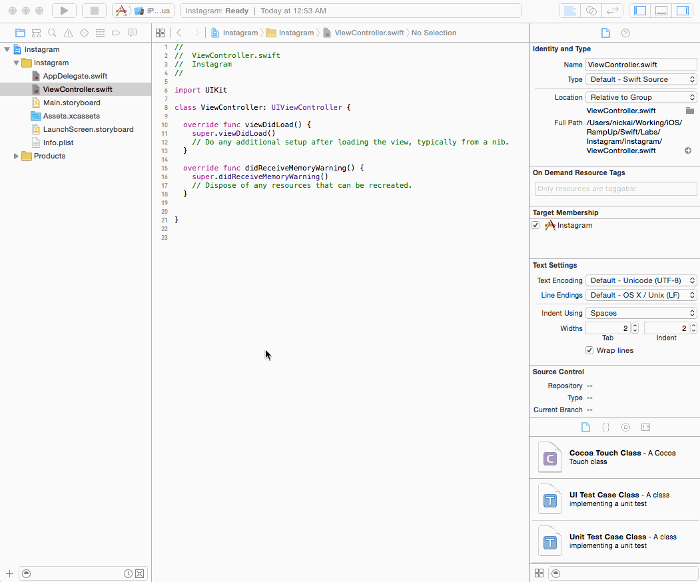Open the Object library in the utilities pane
The width and height of the screenshot is (700, 582).
click(625, 427)
